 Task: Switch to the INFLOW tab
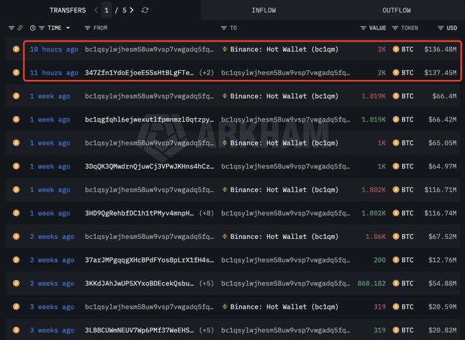tap(264, 10)
